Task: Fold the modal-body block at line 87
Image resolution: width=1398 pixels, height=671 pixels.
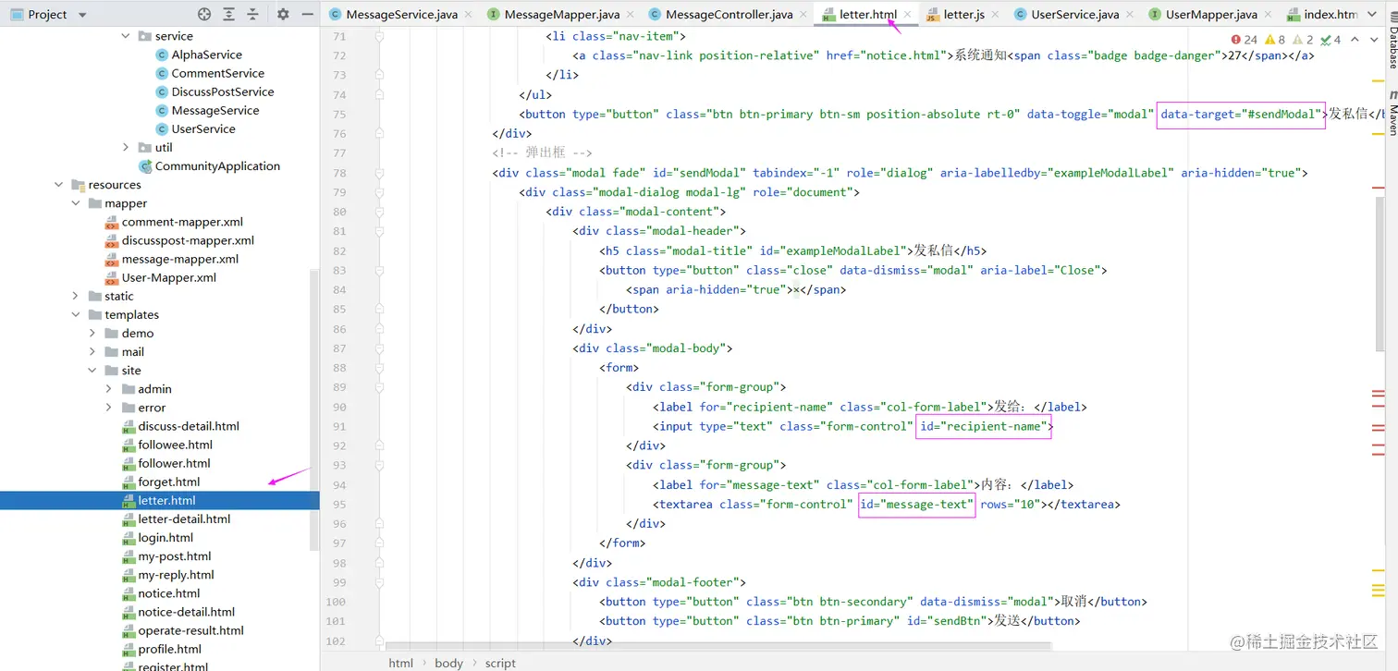Action: (379, 348)
